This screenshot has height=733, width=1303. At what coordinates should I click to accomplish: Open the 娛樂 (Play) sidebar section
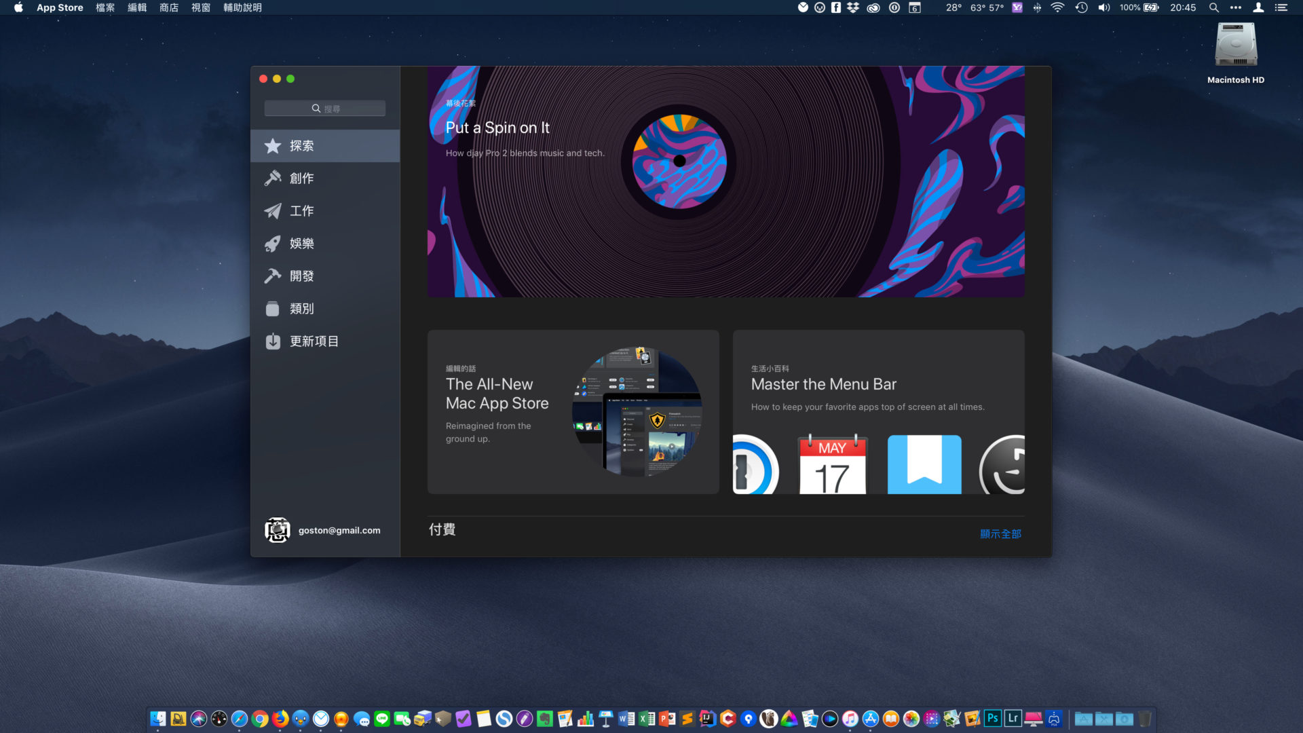click(x=325, y=244)
